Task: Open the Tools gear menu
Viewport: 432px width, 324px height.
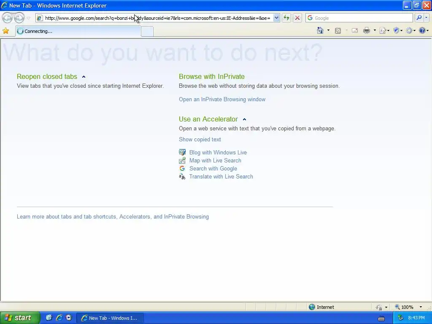Action: tap(410, 30)
